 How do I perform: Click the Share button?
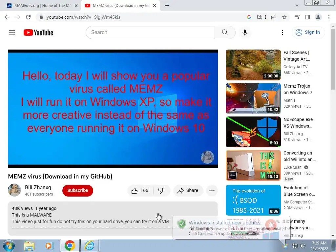click(188, 191)
